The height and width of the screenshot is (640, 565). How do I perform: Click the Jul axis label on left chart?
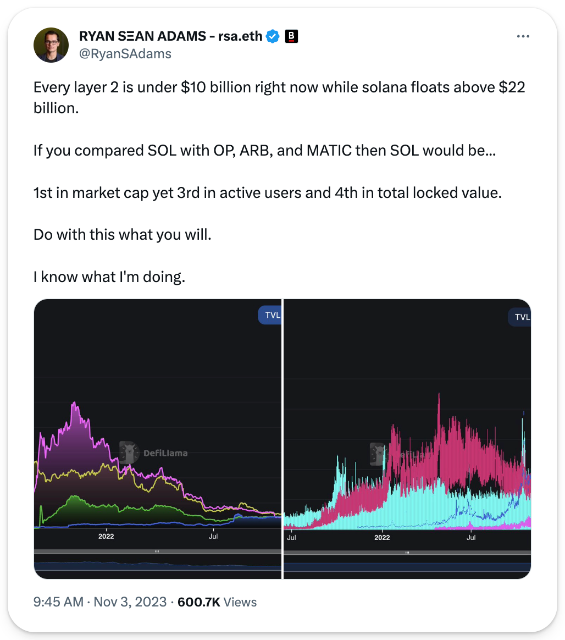(x=213, y=536)
